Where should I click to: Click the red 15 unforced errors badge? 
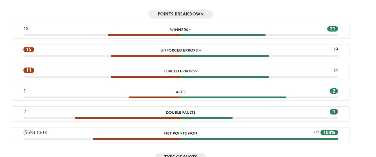[29, 50]
